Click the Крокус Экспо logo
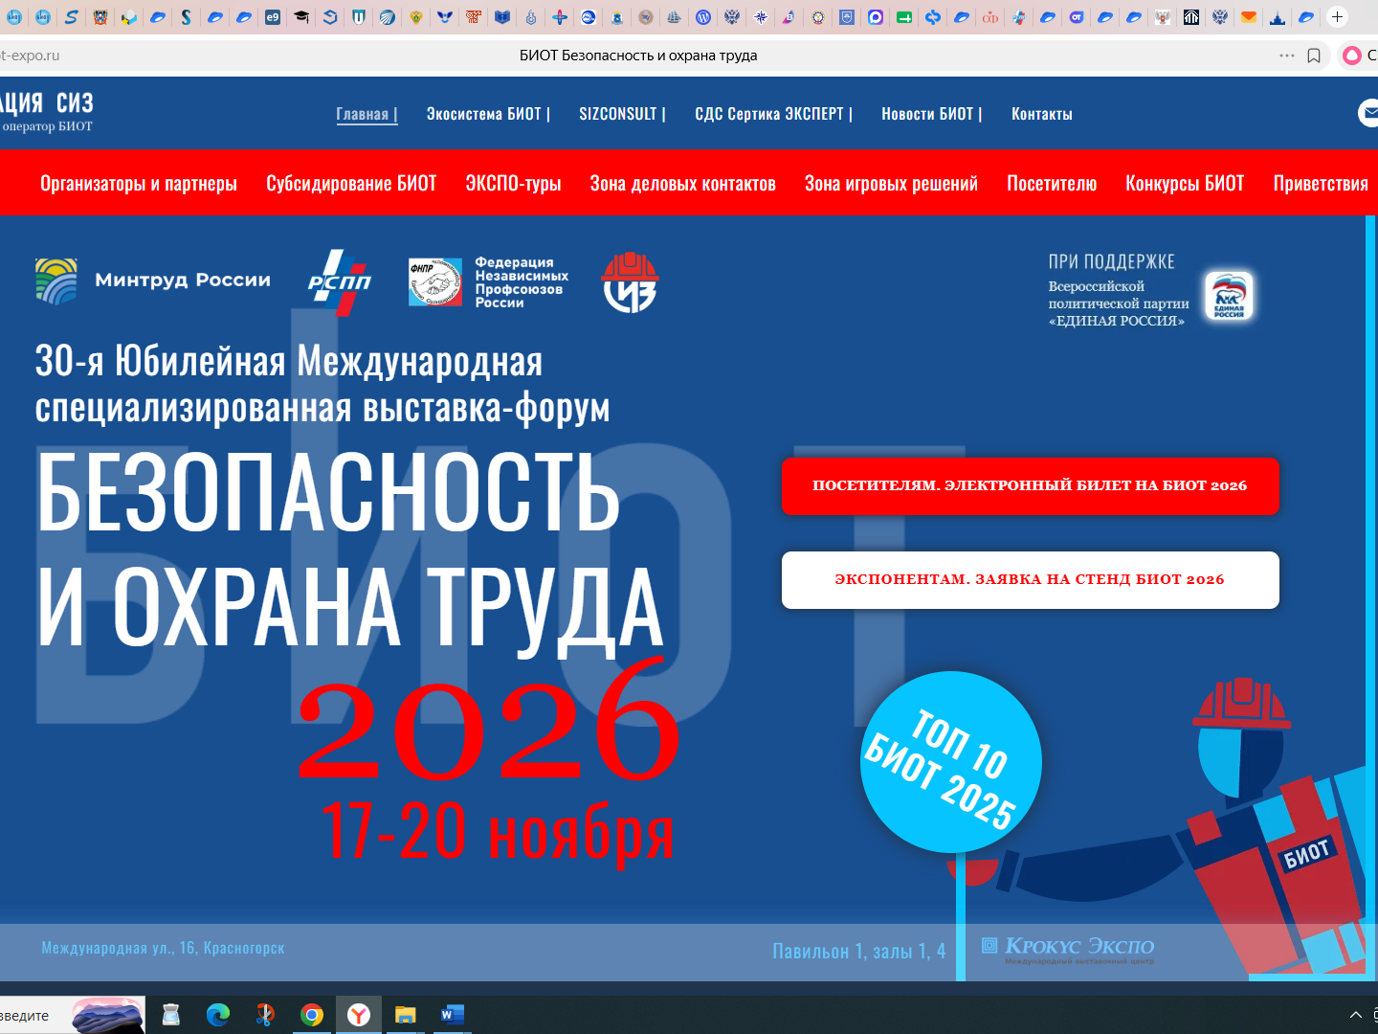 point(1068,950)
